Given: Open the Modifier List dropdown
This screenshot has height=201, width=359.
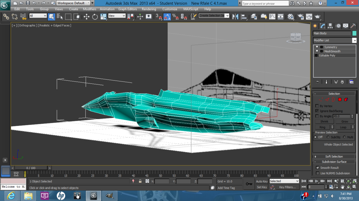Looking at the screenshot, I should [335, 40].
